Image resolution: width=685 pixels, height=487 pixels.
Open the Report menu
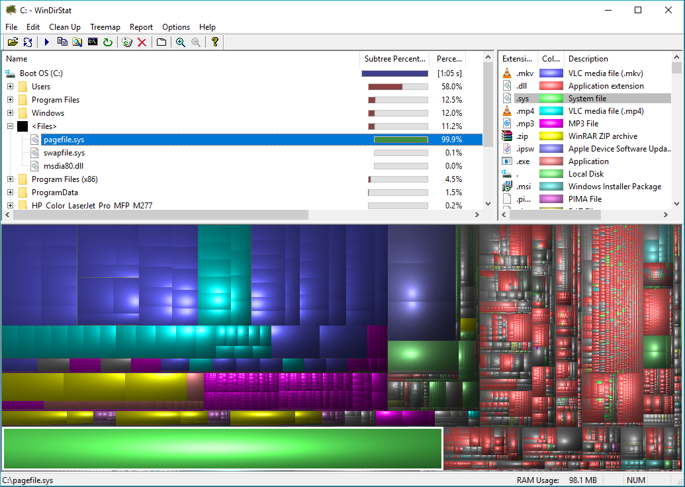click(x=141, y=27)
